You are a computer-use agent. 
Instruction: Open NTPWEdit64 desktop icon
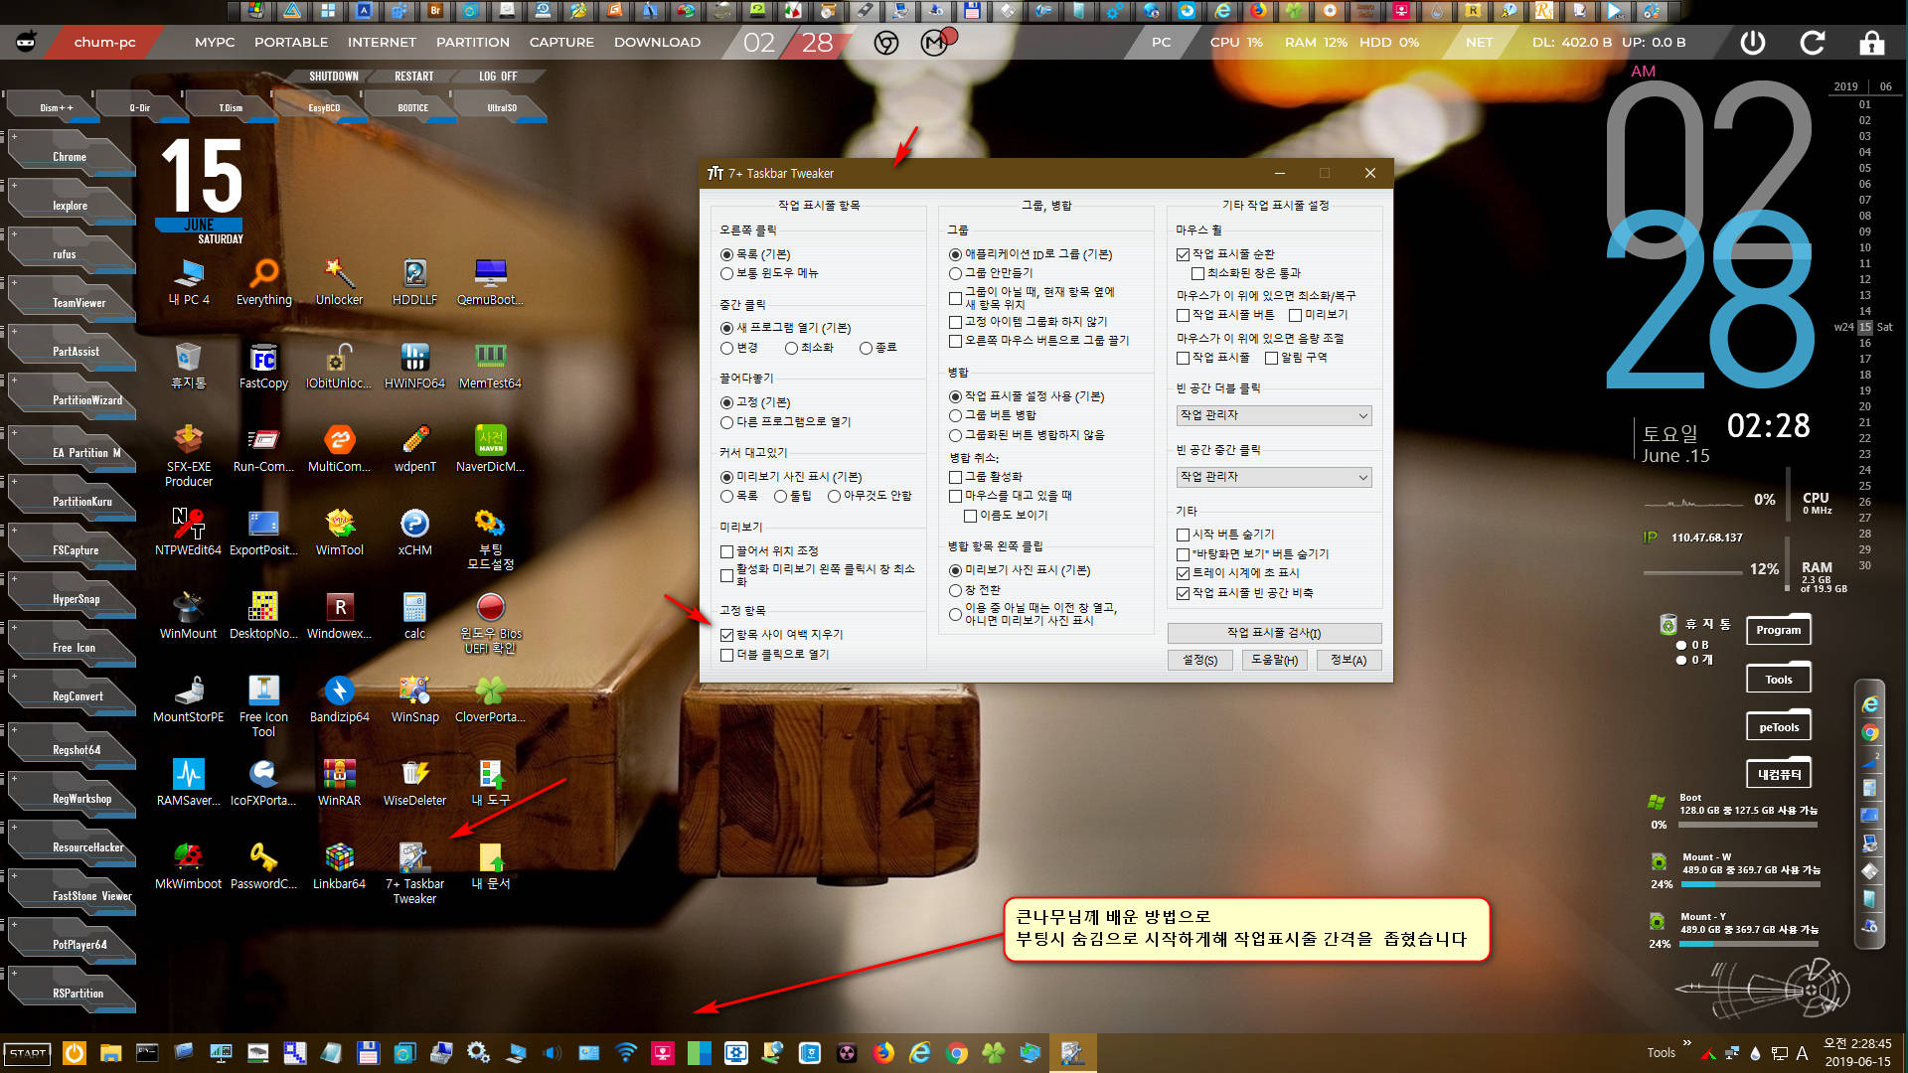189,533
